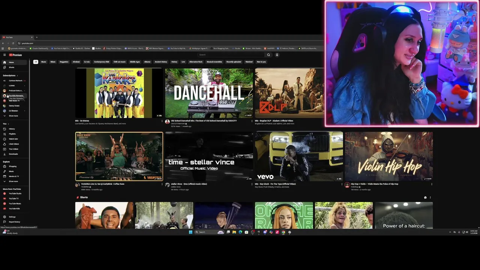This screenshot has width=480, height=270.
Task: Play the Violin Hip Hop thumbnail
Action: 389,156
